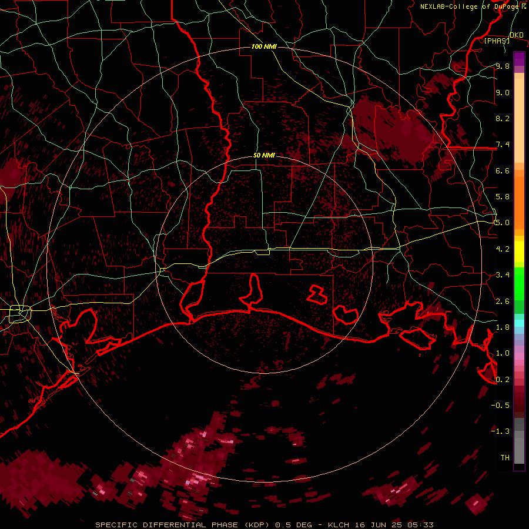Click the TH threshold label on the scale
529x529 pixels.
coord(505,458)
